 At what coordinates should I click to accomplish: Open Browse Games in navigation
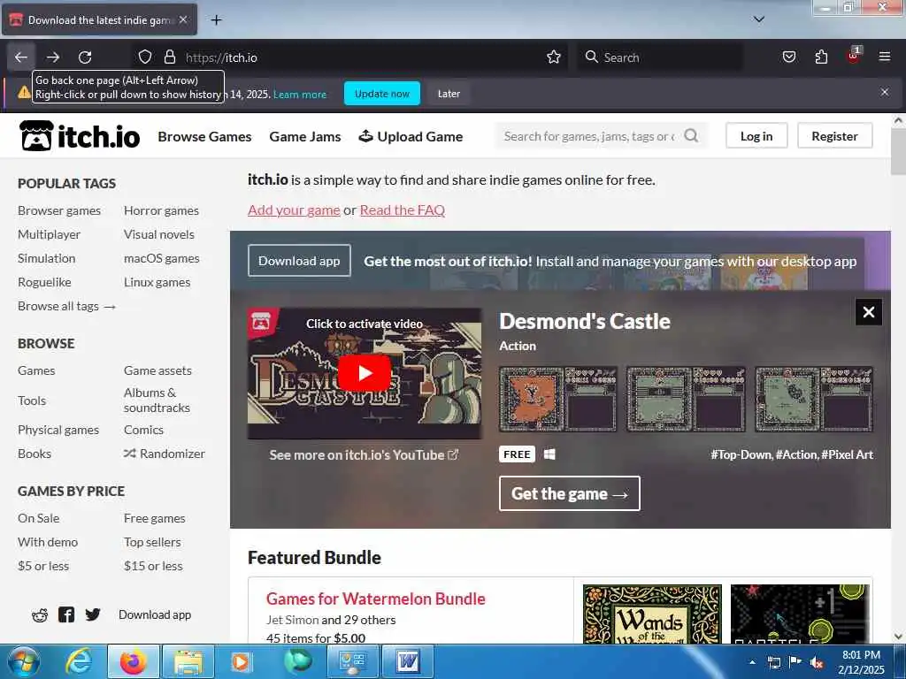coord(204,137)
